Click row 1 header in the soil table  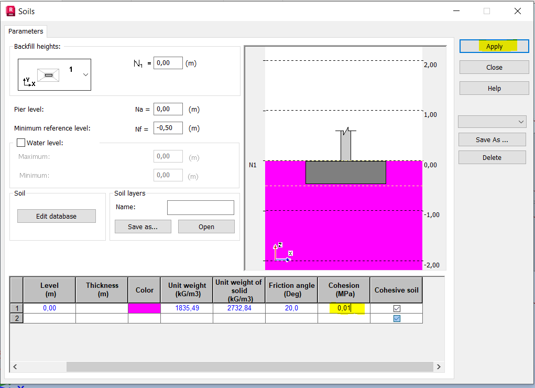click(16, 308)
